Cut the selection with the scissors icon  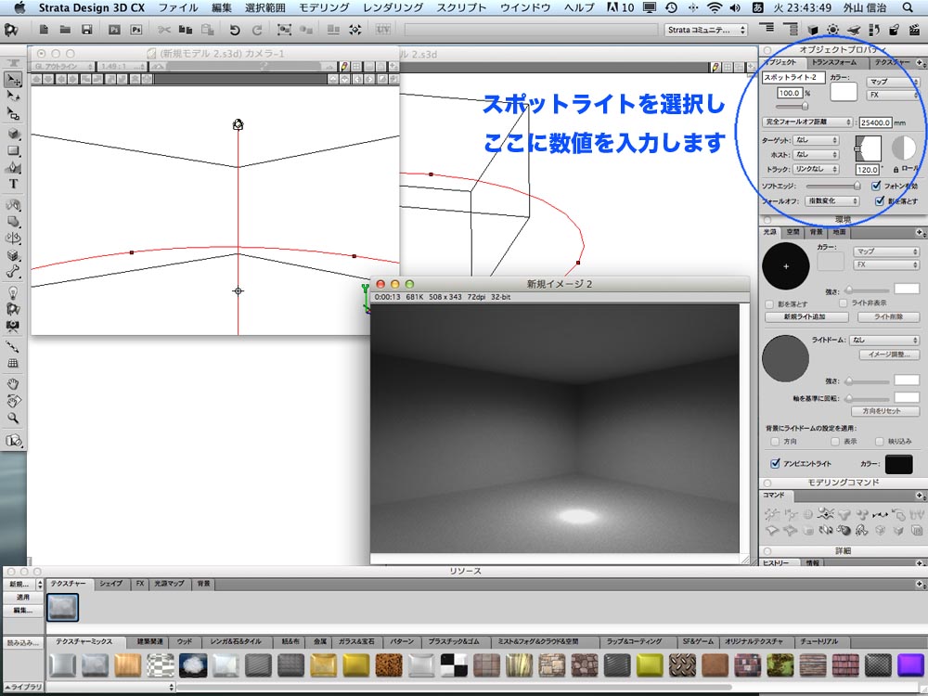point(164,30)
